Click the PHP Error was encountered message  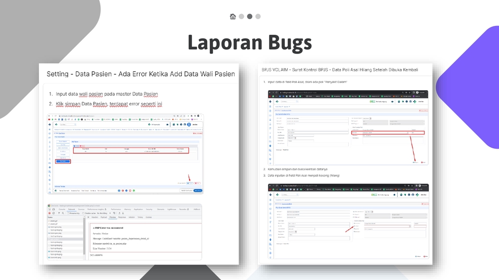pyautogui.click(x=112, y=228)
